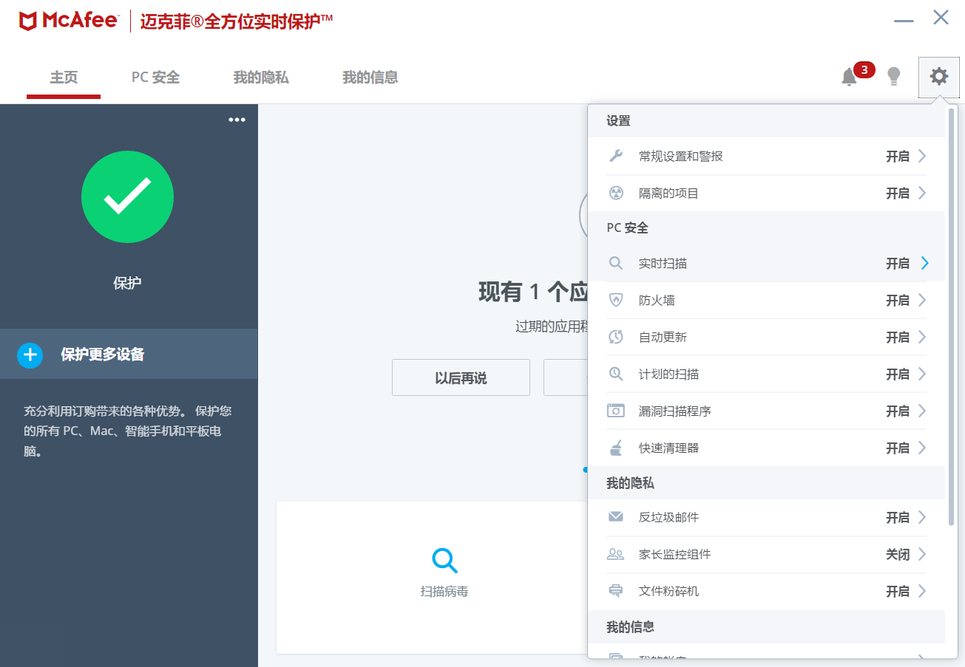Image resolution: width=965 pixels, height=667 pixels.
Task: Open 实时扫描 menu entry
Action: 767,263
